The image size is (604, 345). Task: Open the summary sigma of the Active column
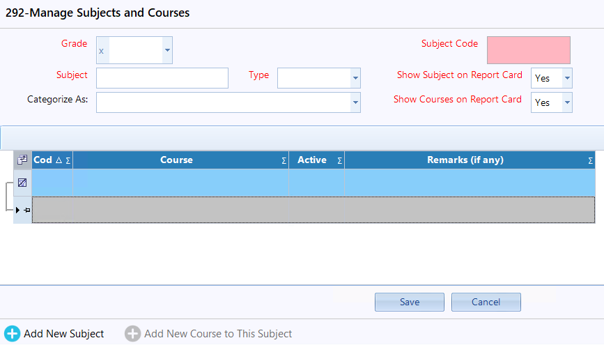(340, 161)
